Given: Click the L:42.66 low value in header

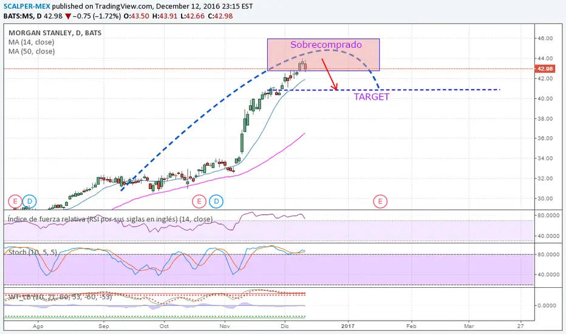Looking at the screenshot, I should click(193, 16).
